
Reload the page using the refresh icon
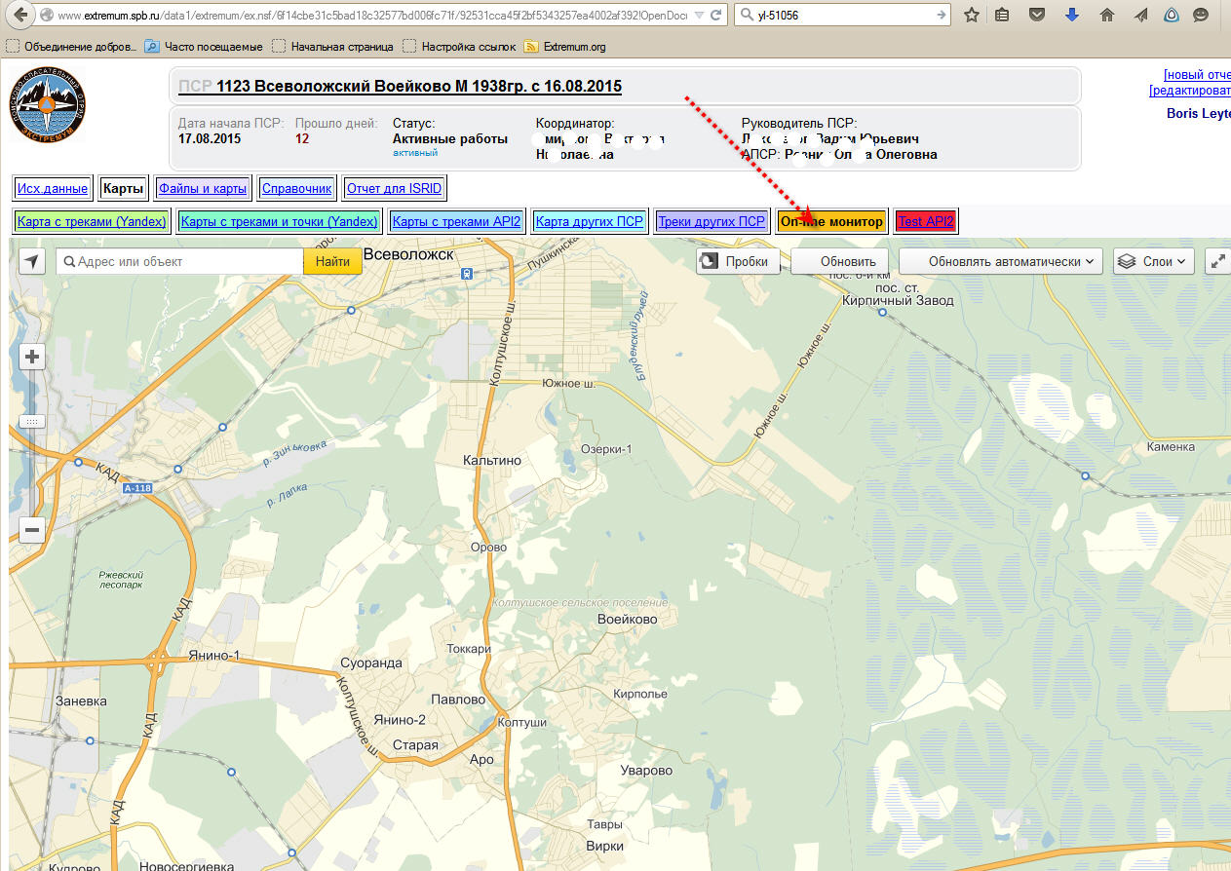(716, 16)
